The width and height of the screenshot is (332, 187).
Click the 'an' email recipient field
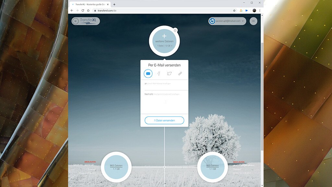164,83
